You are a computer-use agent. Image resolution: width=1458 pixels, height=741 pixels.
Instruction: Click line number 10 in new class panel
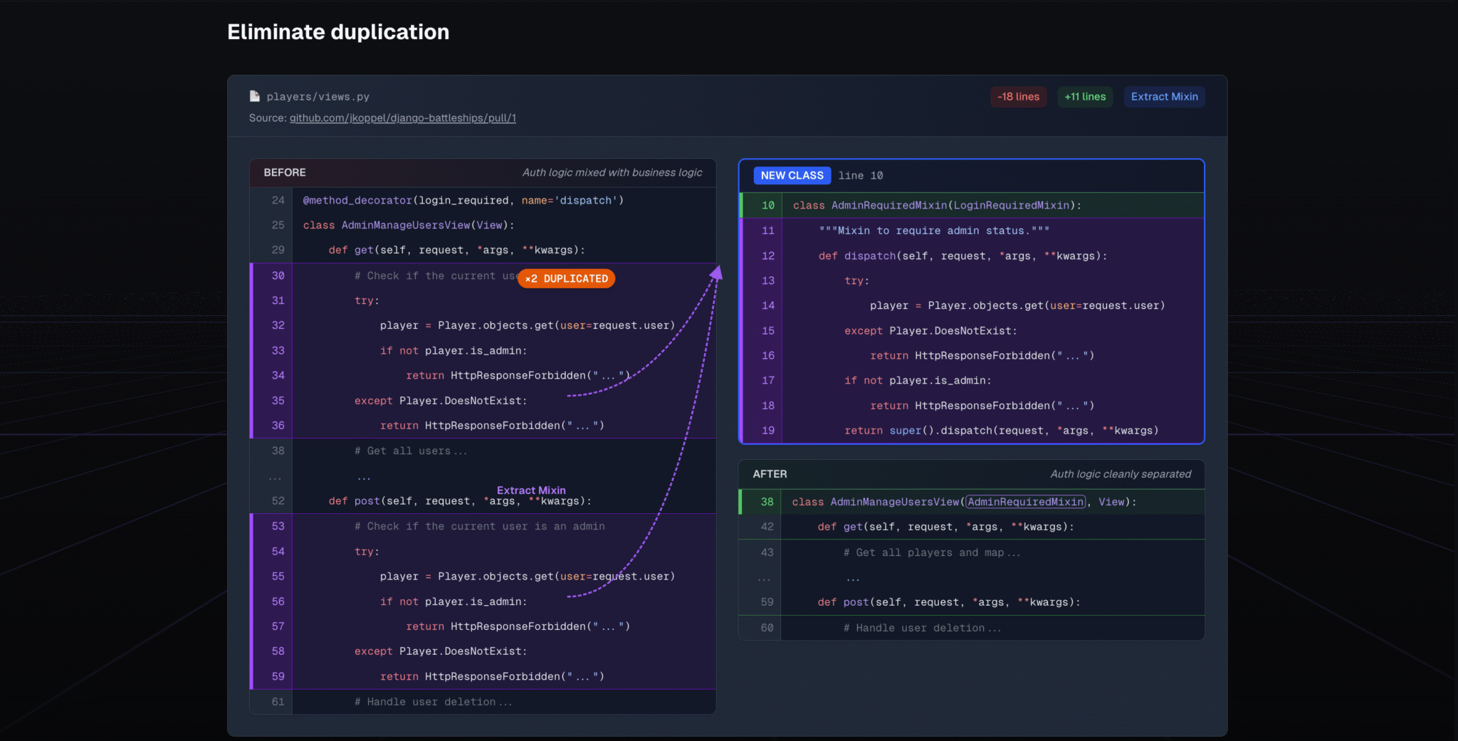point(767,206)
